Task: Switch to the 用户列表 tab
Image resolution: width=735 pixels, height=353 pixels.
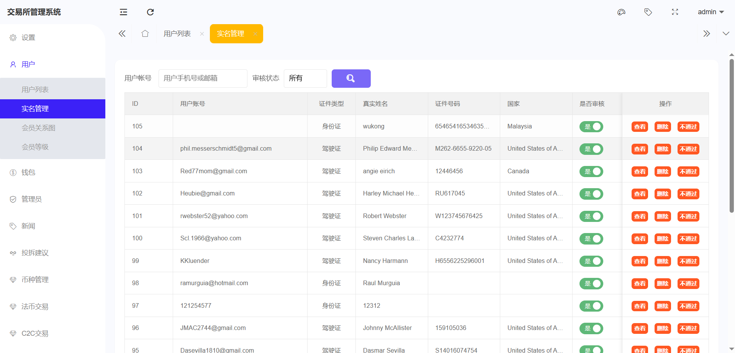Action: pos(177,34)
